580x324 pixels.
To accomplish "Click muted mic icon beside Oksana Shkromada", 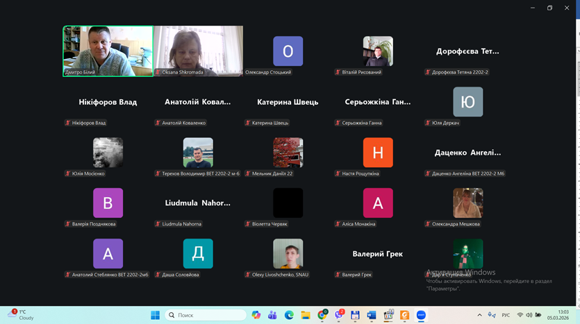I will pyautogui.click(x=158, y=72).
